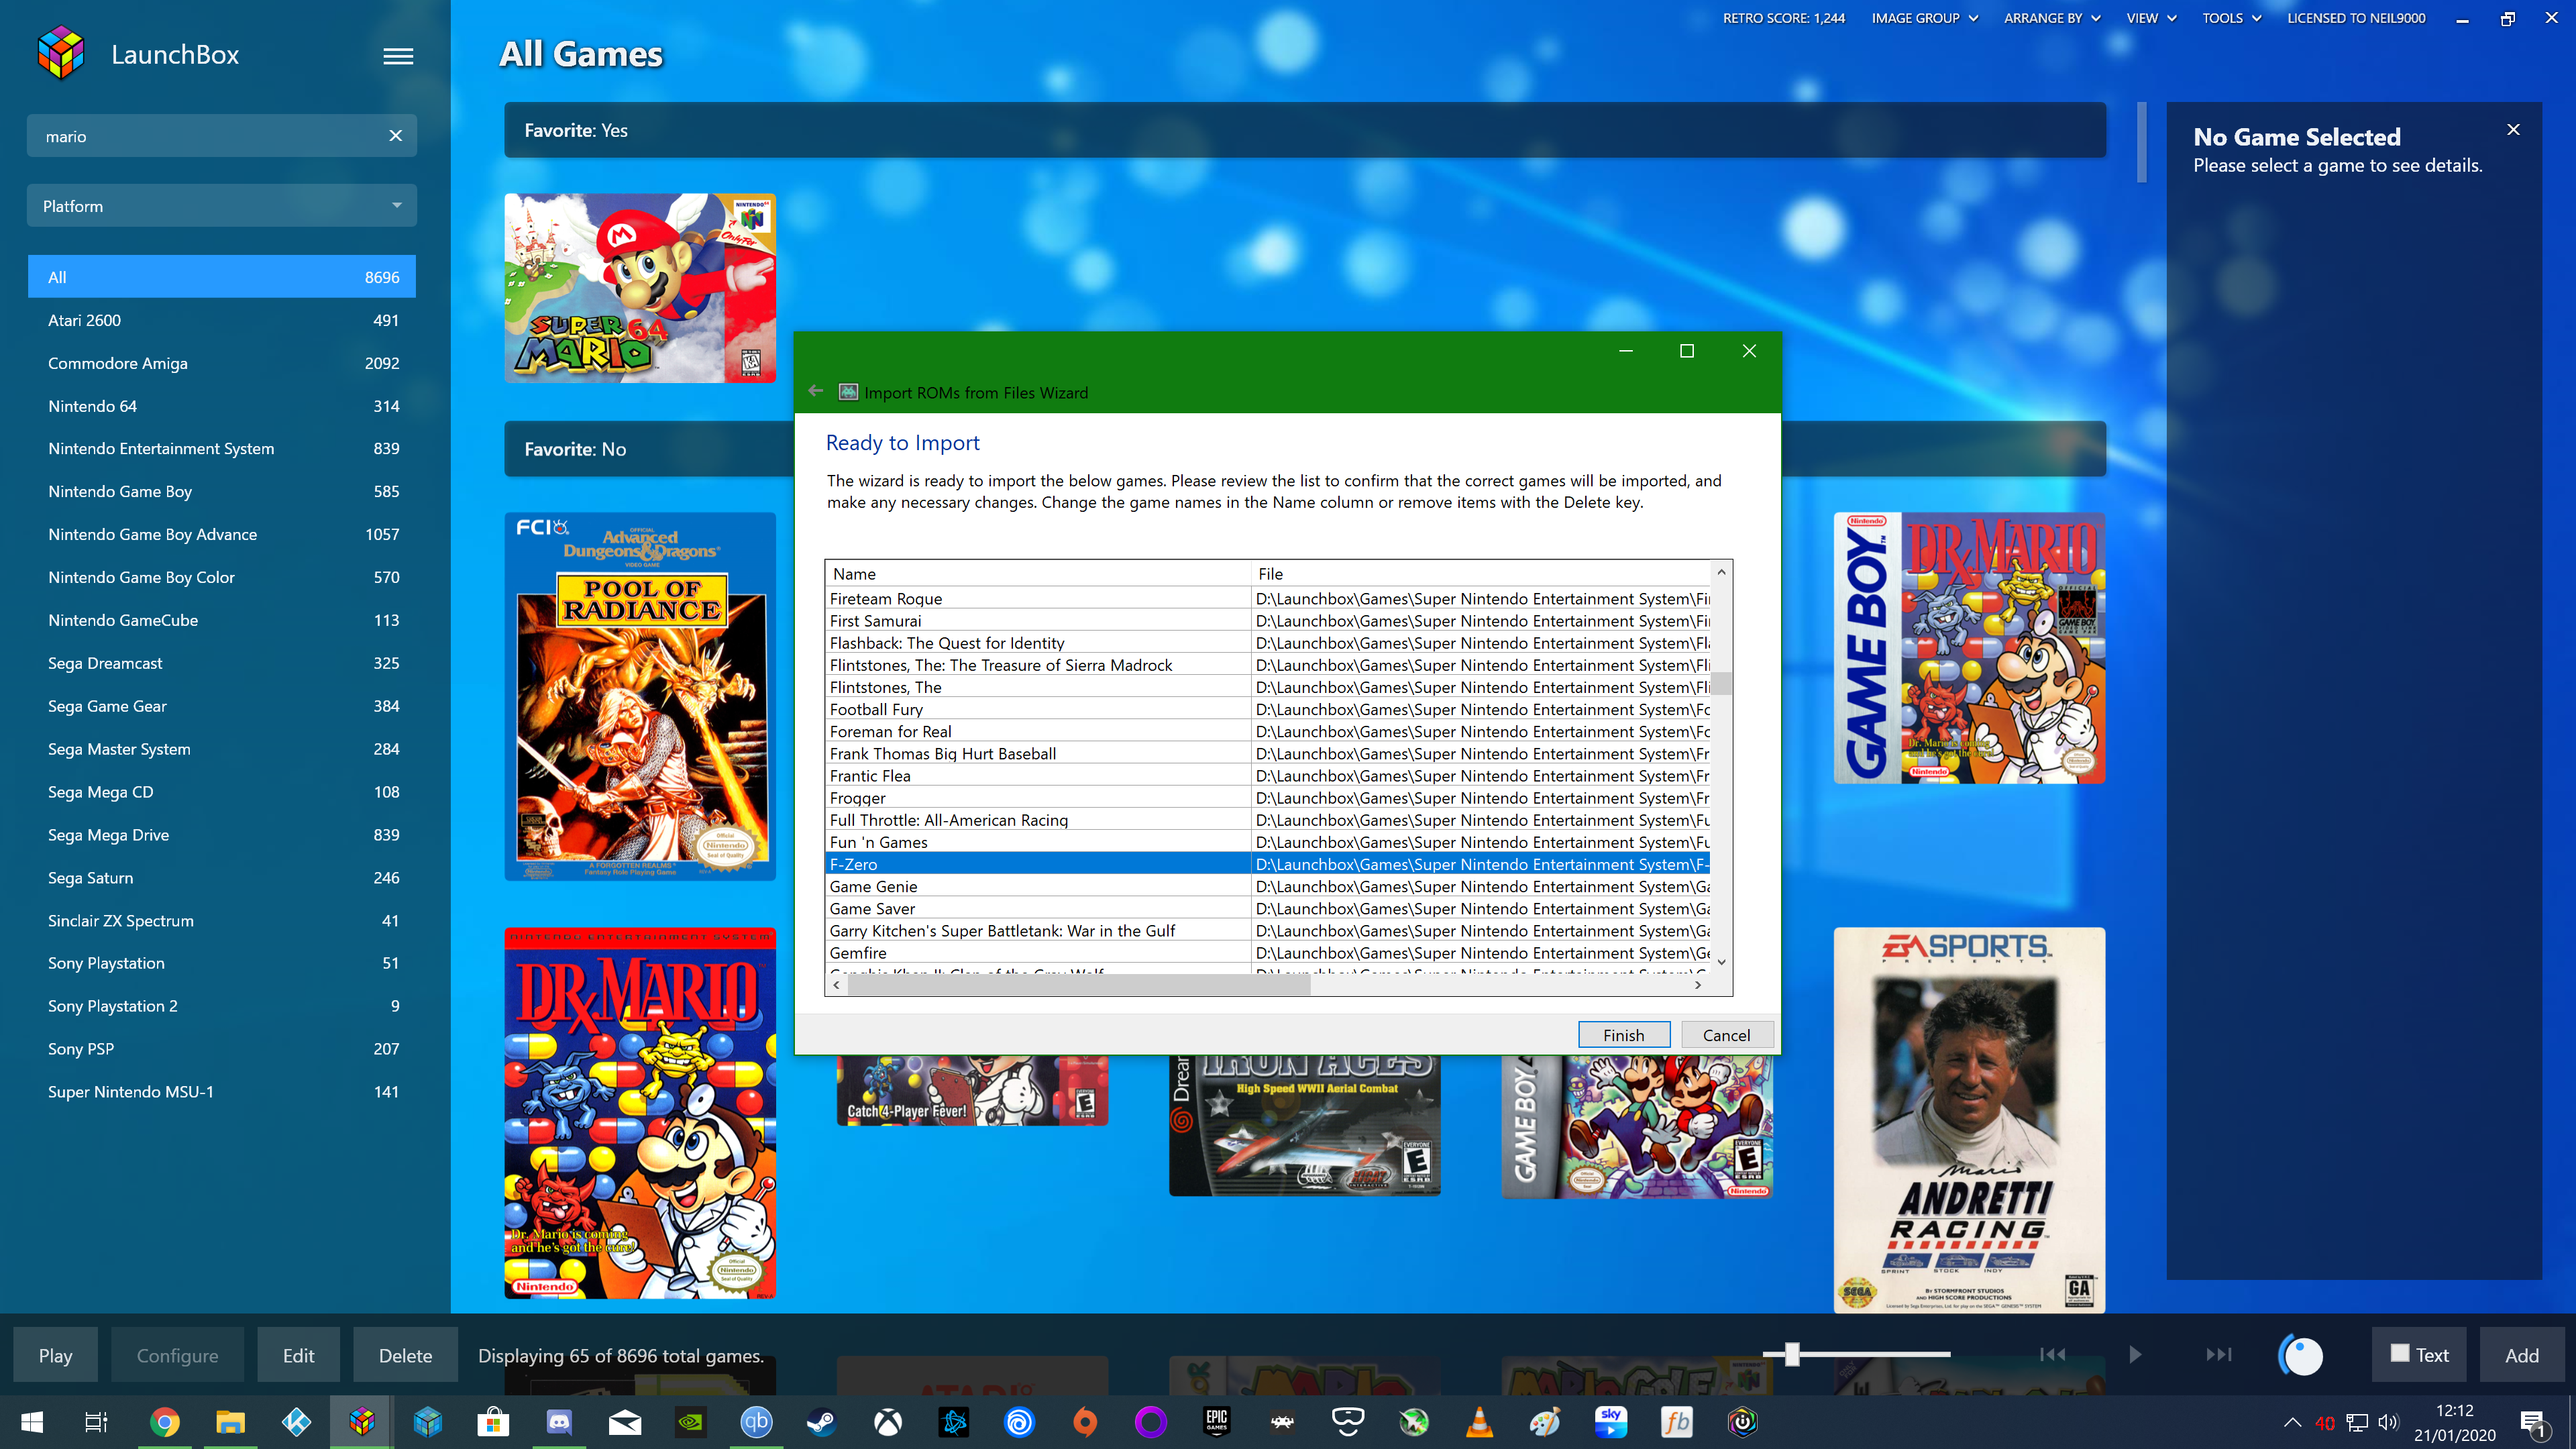Adjust the box art size slider
2576x1449 pixels.
coord(1792,1354)
